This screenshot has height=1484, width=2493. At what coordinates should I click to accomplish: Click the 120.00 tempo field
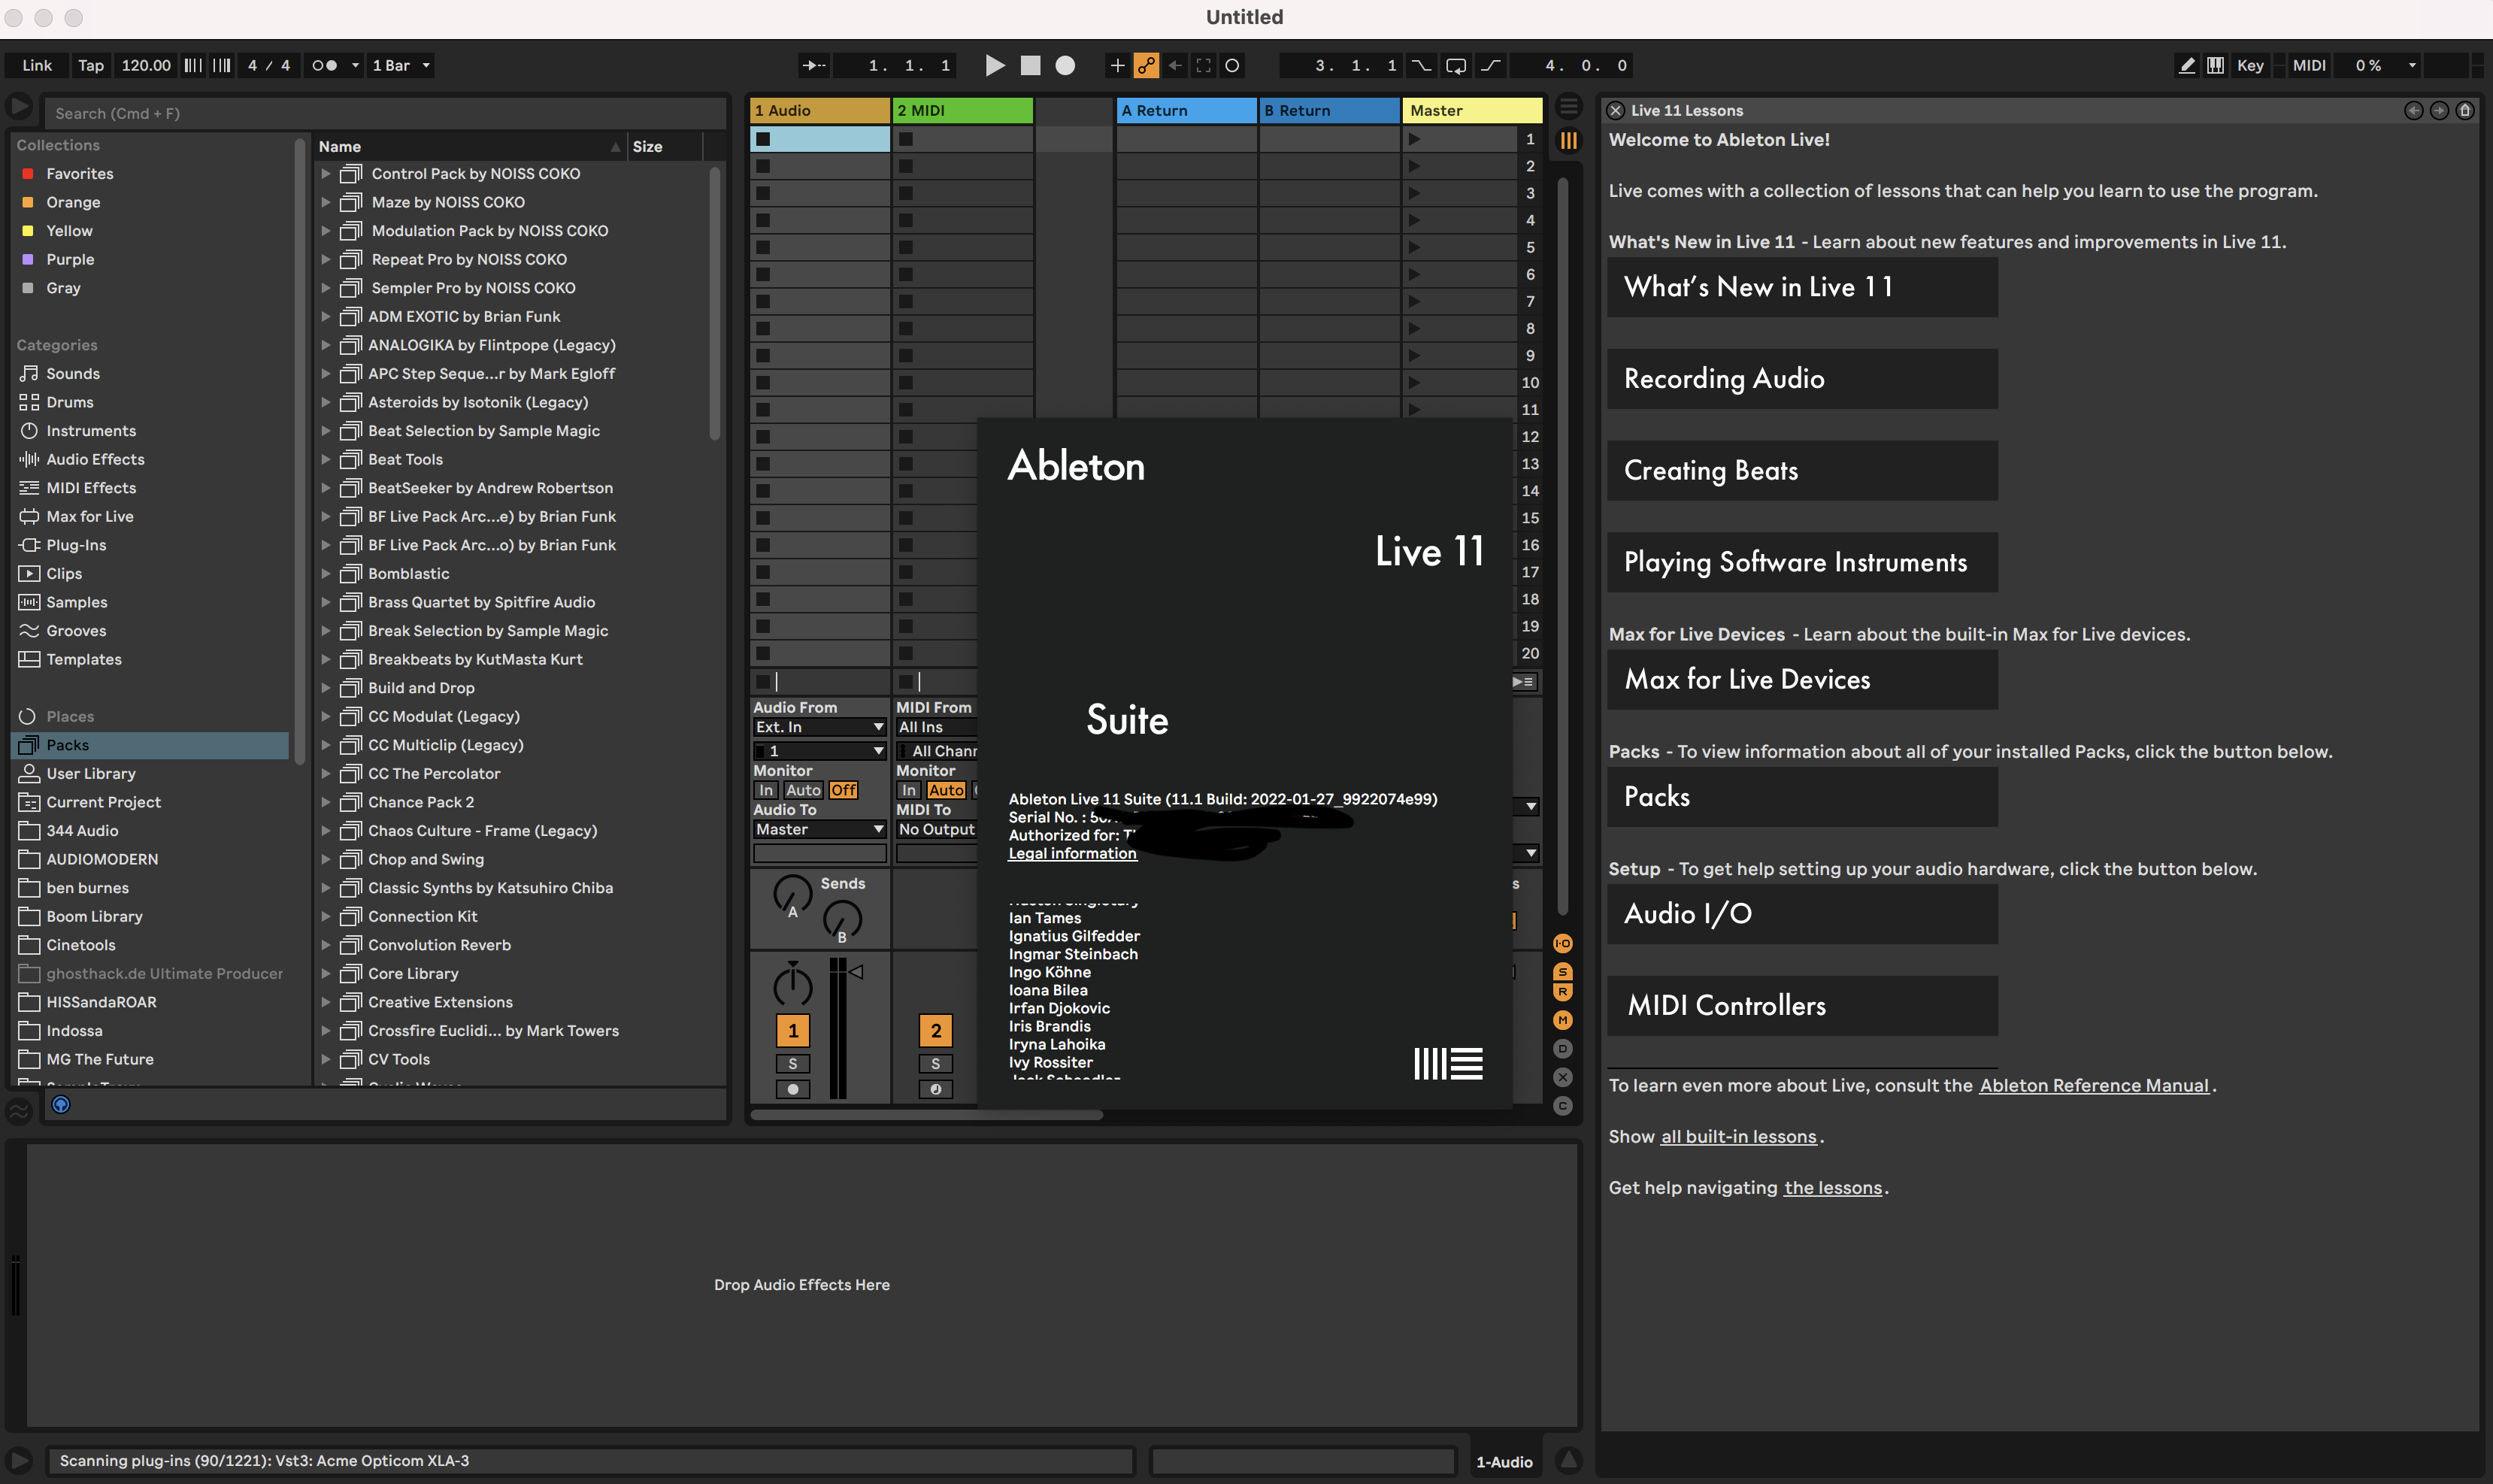pos(146,65)
